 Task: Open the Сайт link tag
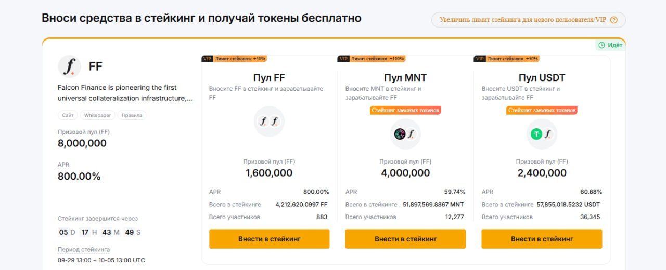point(68,115)
